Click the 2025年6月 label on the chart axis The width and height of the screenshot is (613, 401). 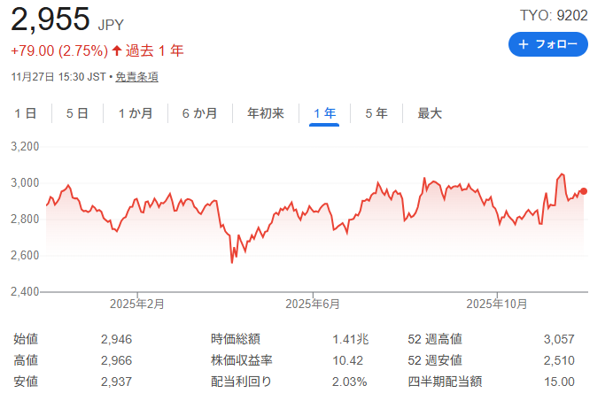pyautogui.click(x=313, y=304)
